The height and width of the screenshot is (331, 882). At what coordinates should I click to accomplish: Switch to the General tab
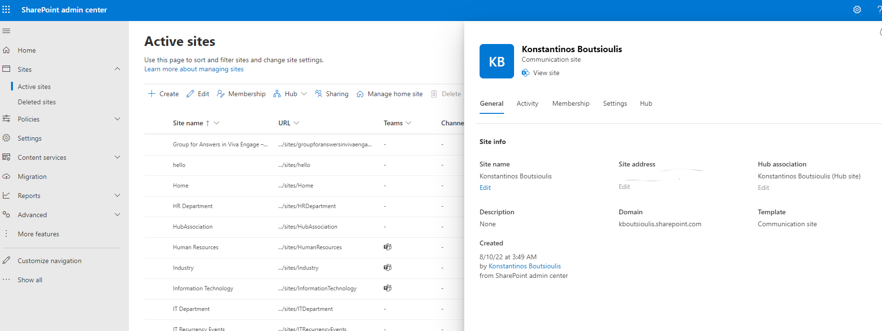tap(492, 103)
